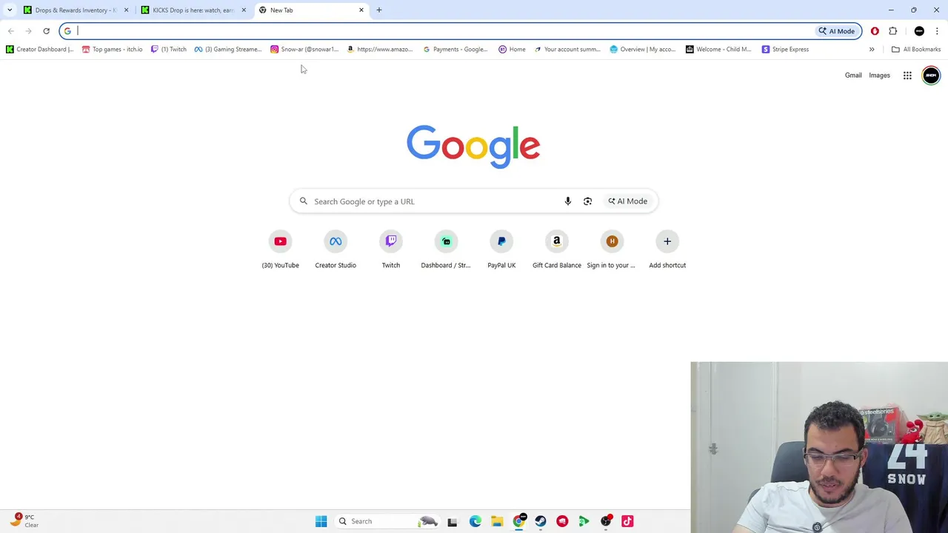Expand hidden bookmarks with the chevron
The image size is (948, 533).
[872, 50]
